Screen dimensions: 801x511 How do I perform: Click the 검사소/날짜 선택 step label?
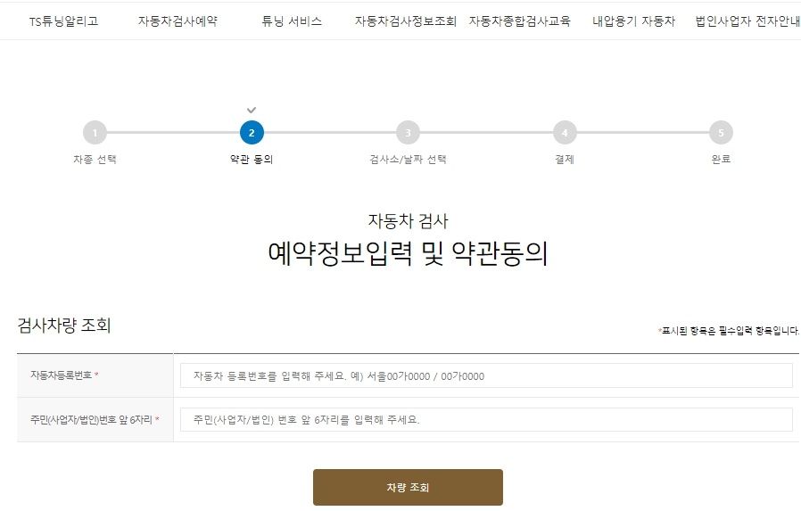pyautogui.click(x=409, y=160)
